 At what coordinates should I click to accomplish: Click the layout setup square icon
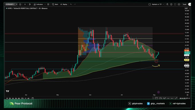150,4
